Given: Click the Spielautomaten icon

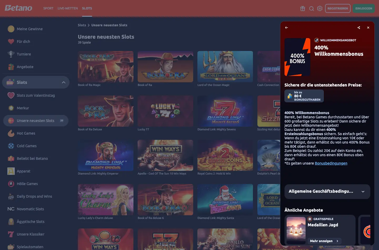Looking at the screenshot, I should pos(11,247).
